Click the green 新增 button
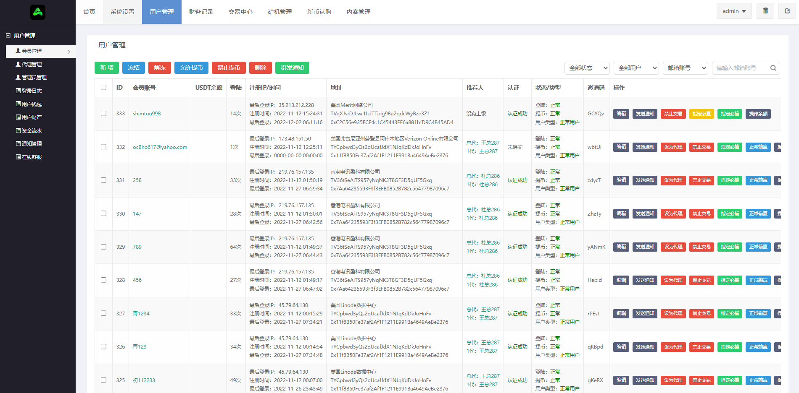799x393 pixels. click(107, 68)
